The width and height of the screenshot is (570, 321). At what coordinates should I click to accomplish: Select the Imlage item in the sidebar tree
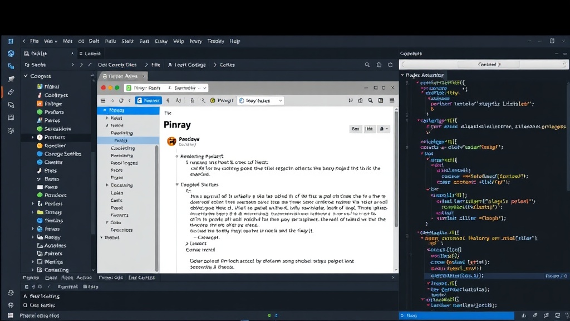[50, 104]
